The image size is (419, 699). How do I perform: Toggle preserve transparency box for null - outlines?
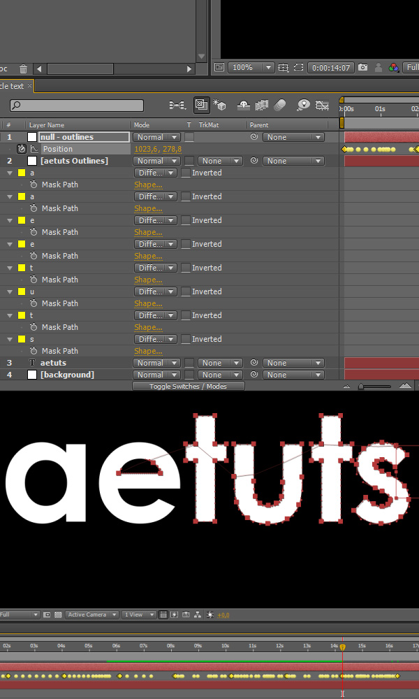pyautogui.click(x=189, y=137)
